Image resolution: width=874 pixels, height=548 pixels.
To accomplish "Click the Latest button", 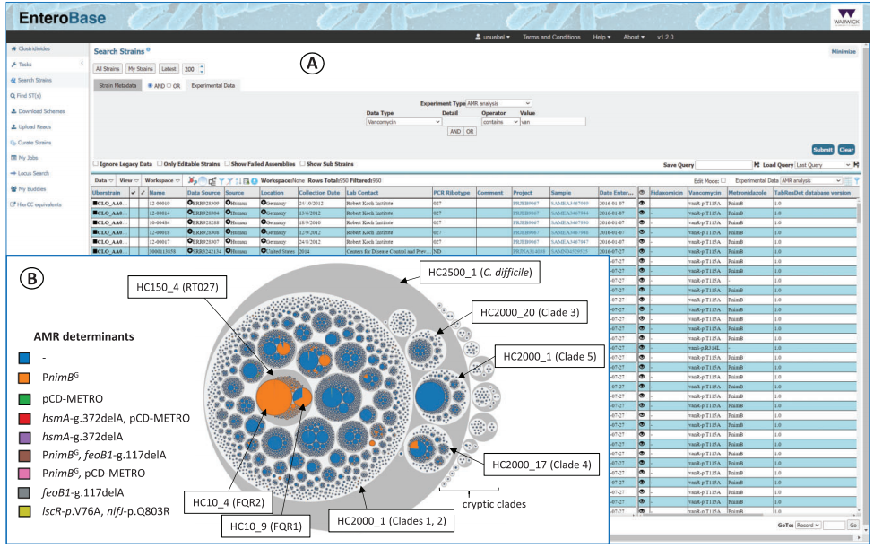I will point(169,69).
